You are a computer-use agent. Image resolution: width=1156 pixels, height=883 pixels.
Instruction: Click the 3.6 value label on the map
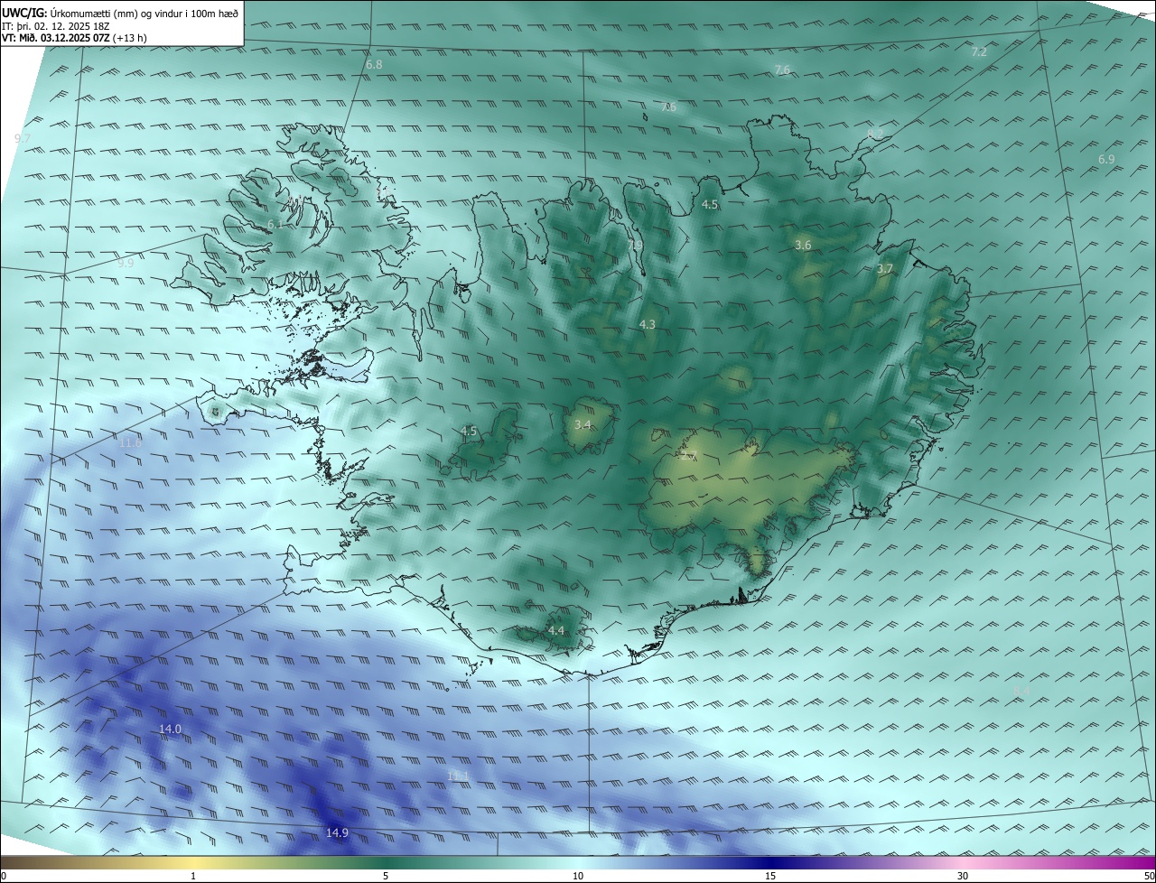pyautogui.click(x=803, y=246)
